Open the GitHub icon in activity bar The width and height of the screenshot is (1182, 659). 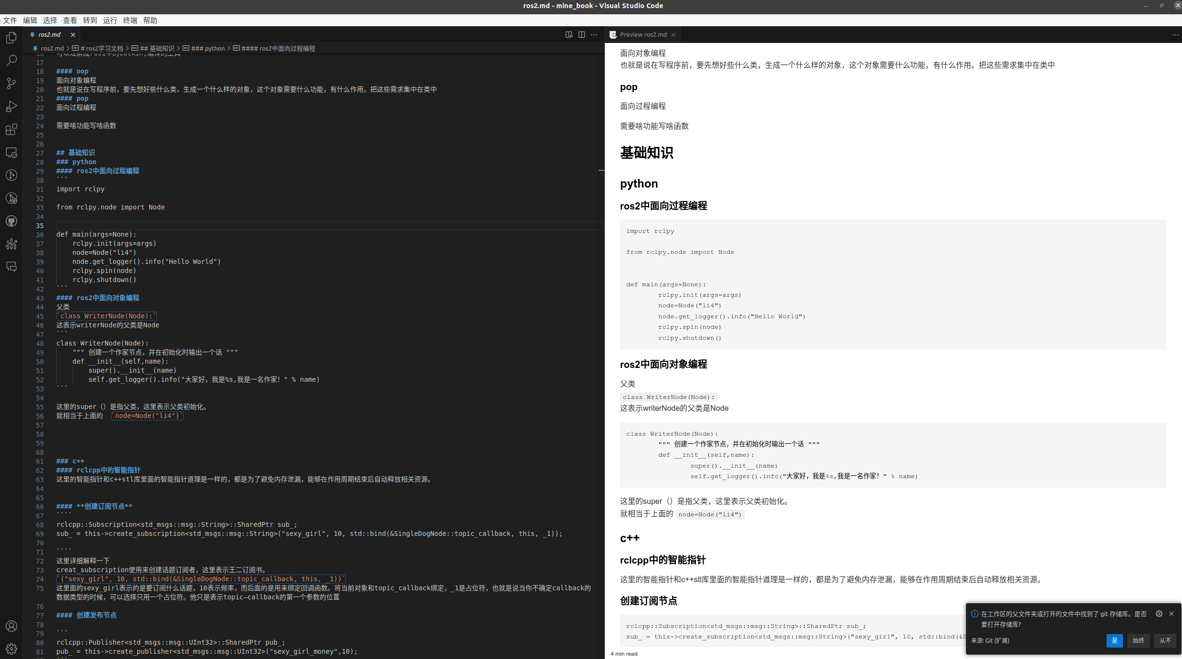click(x=11, y=221)
